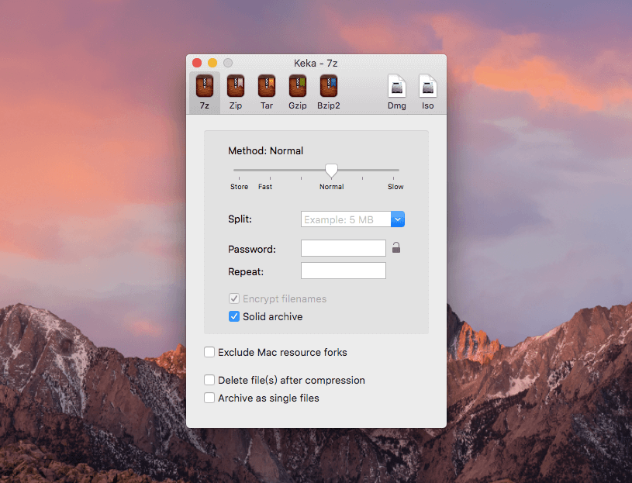Toggle the Encrypt filenames checkbox
The height and width of the screenshot is (483, 632).
(x=233, y=298)
